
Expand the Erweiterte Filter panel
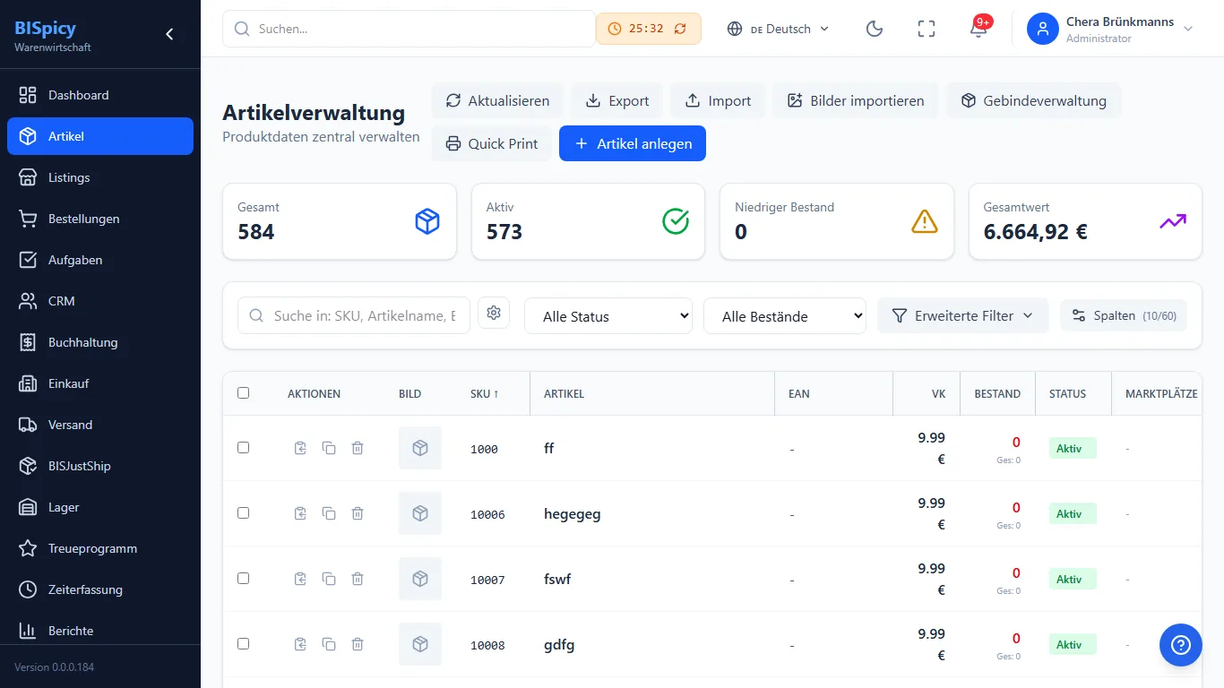(x=962, y=315)
